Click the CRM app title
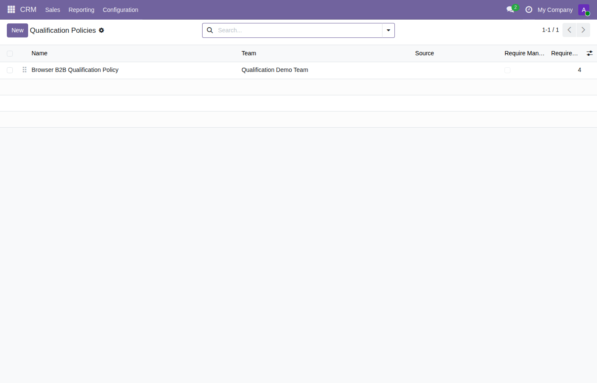 tap(28, 9)
